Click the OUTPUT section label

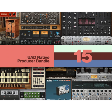(56, 39)
